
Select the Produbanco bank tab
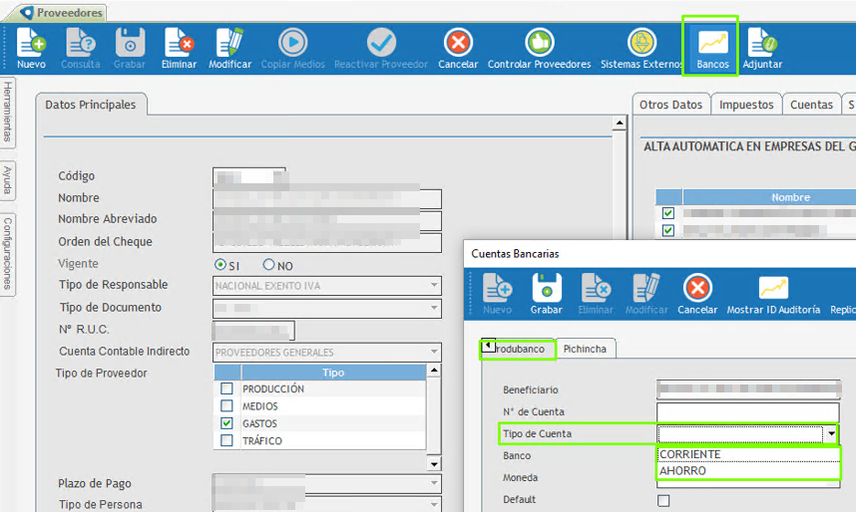click(520, 349)
